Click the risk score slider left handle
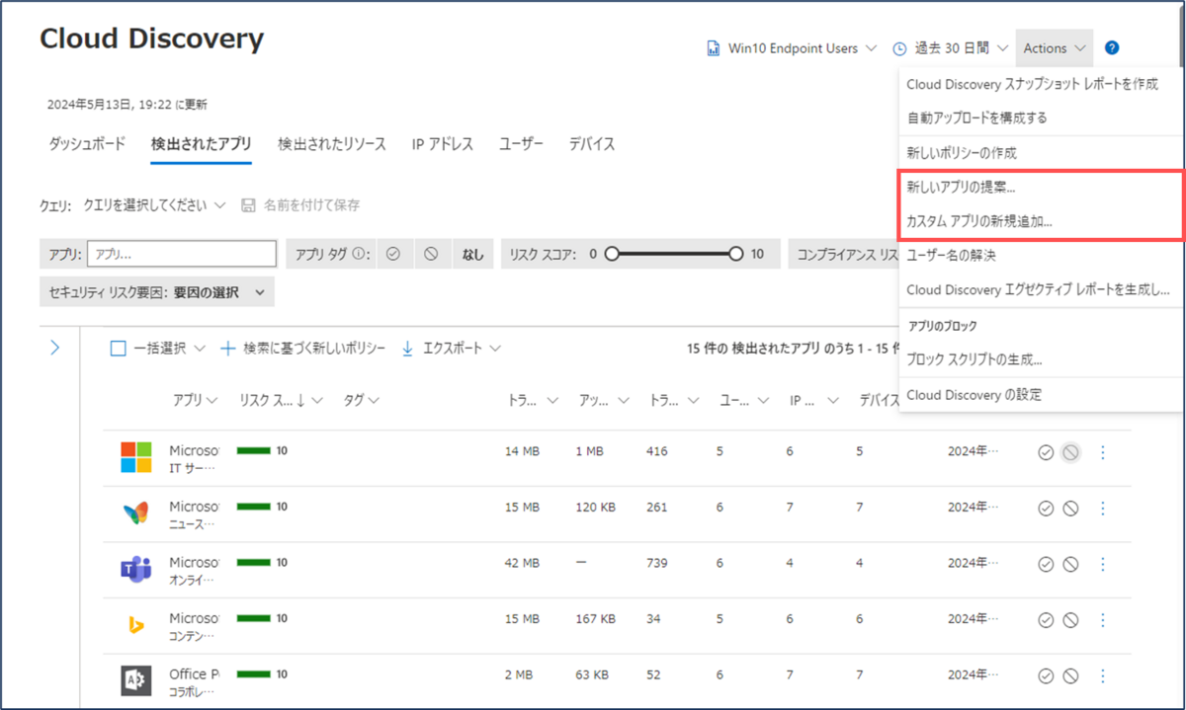Image resolution: width=1186 pixels, height=710 pixels. 611,254
